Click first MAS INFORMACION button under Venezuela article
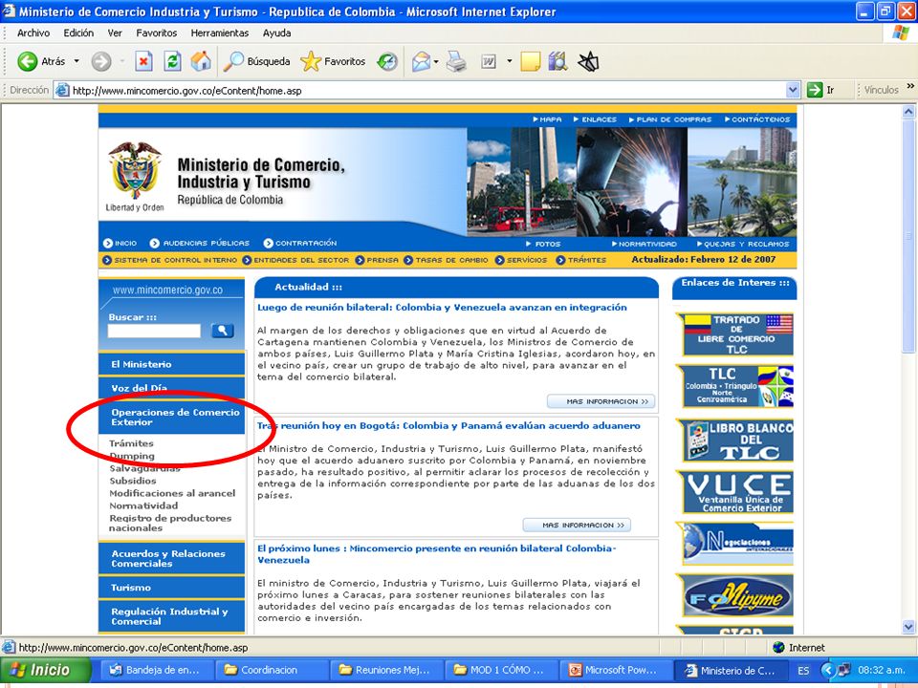 point(601,401)
